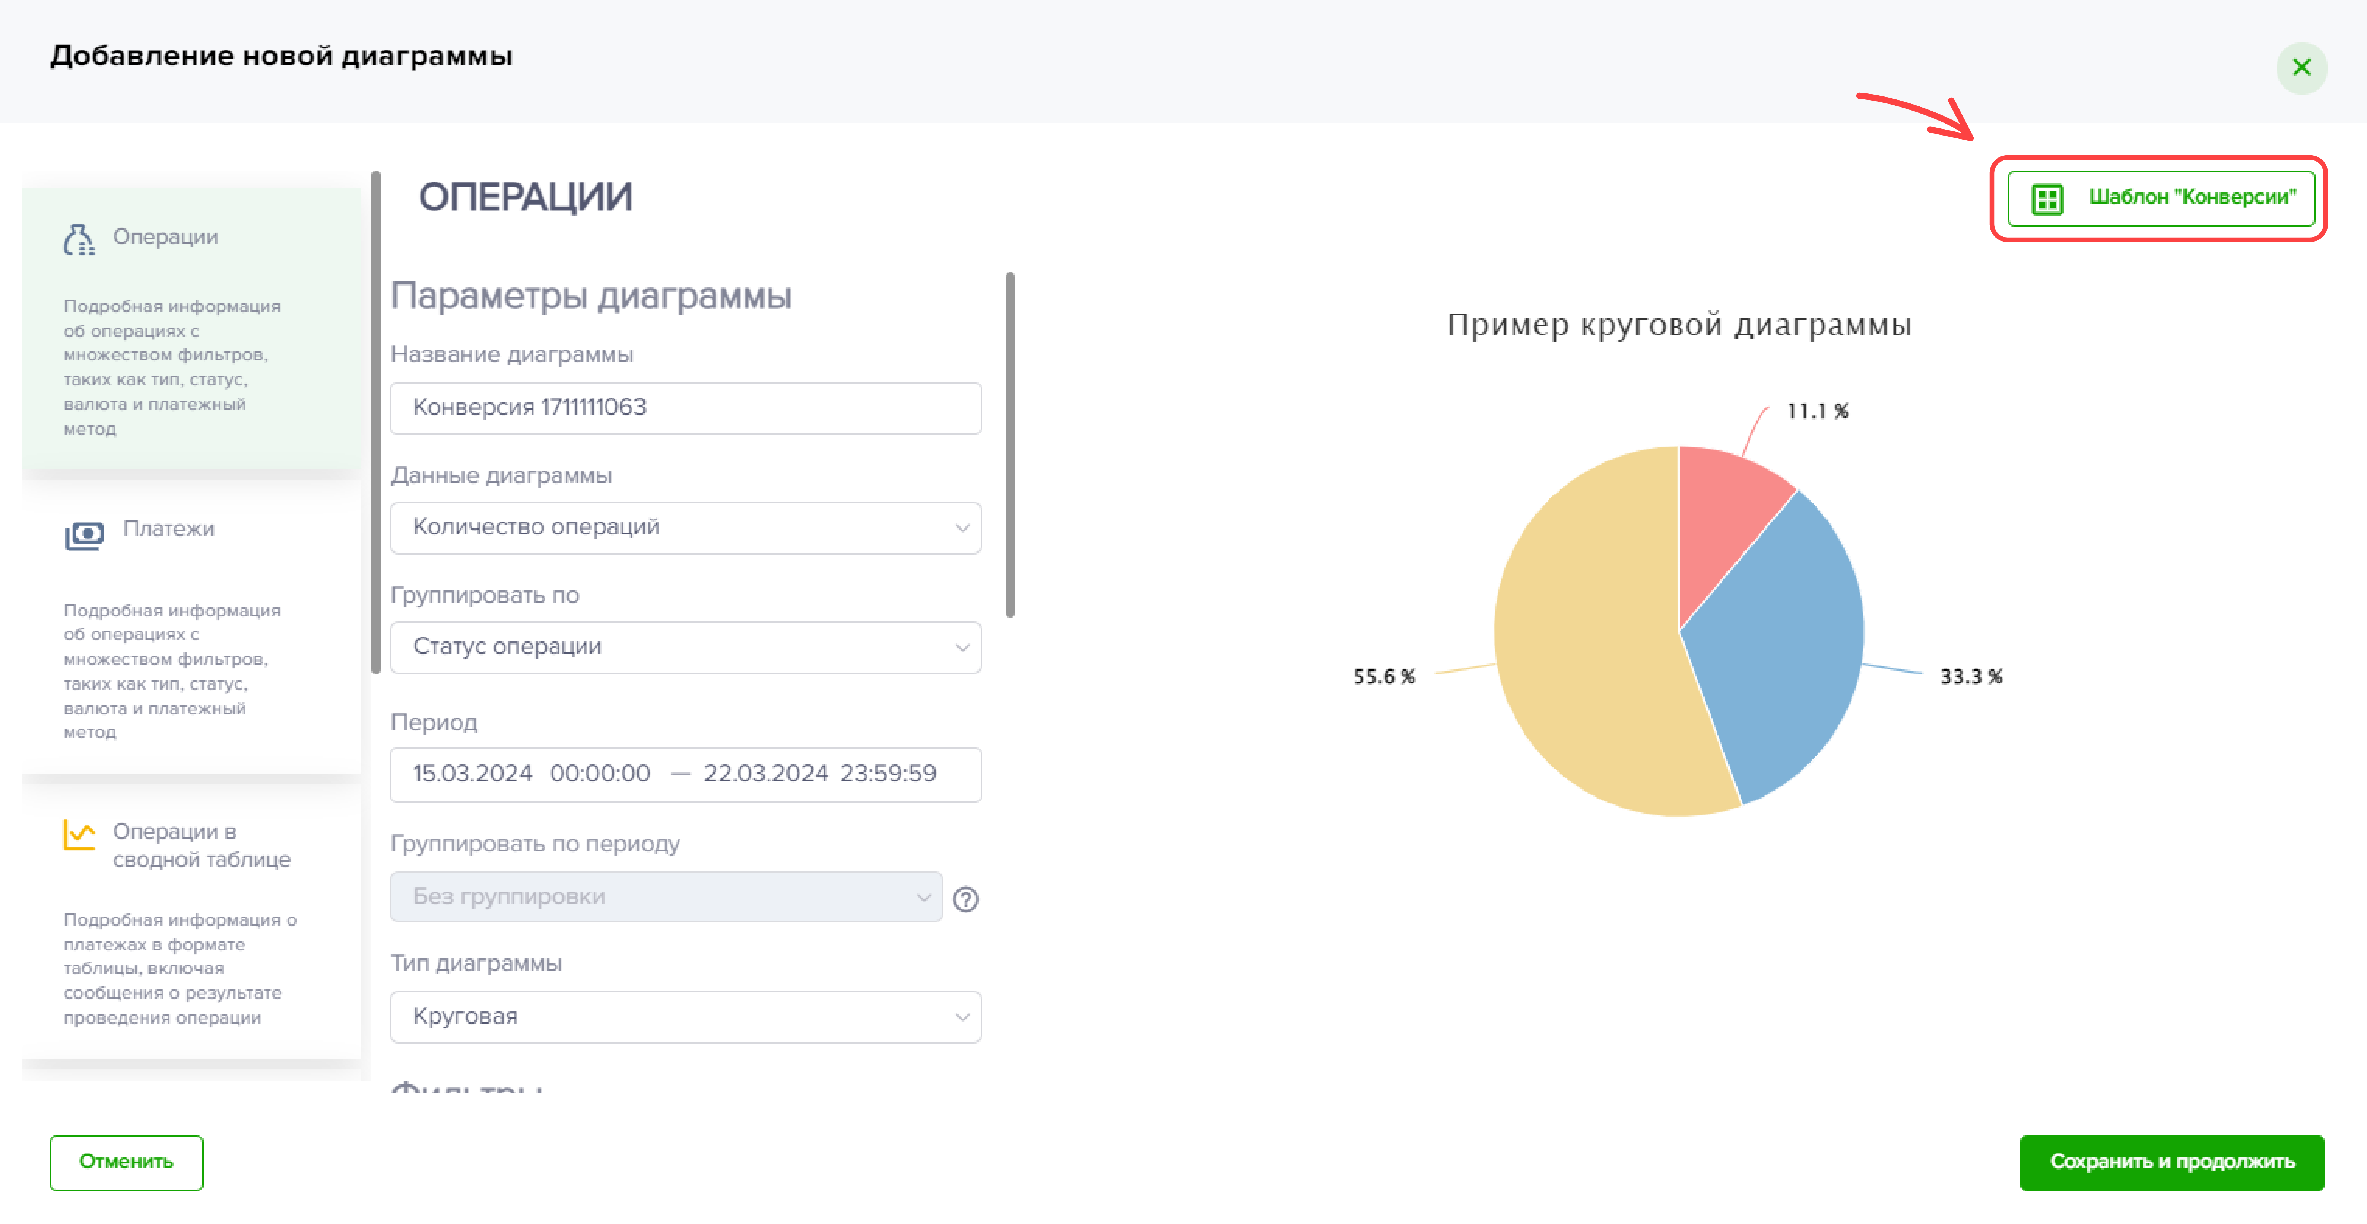Open the Данные диаграммы dropdown

[x=685, y=527]
